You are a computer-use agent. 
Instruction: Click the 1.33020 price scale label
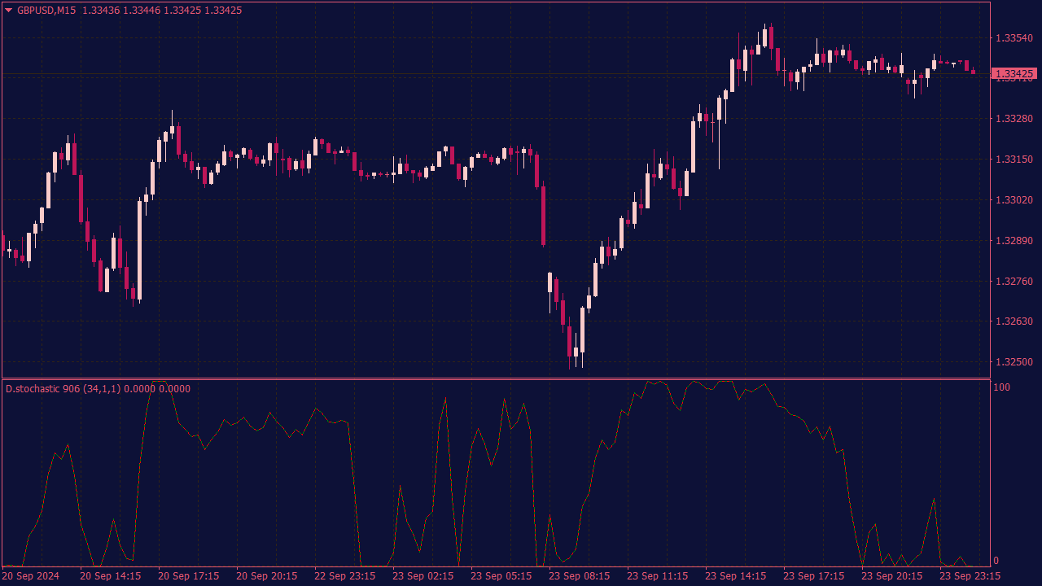pos(1014,200)
